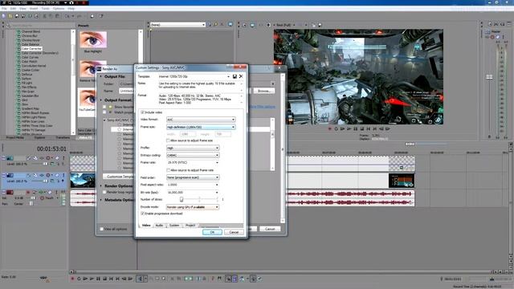This screenshot has width=514, height=289.
Task: Solo the second video track
Action: coord(63,175)
